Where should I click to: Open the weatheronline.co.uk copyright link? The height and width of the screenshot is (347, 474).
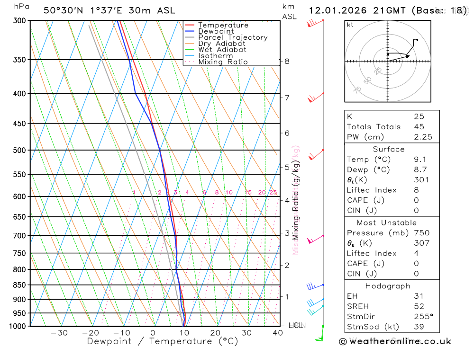pyautogui.click(x=395, y=341)
